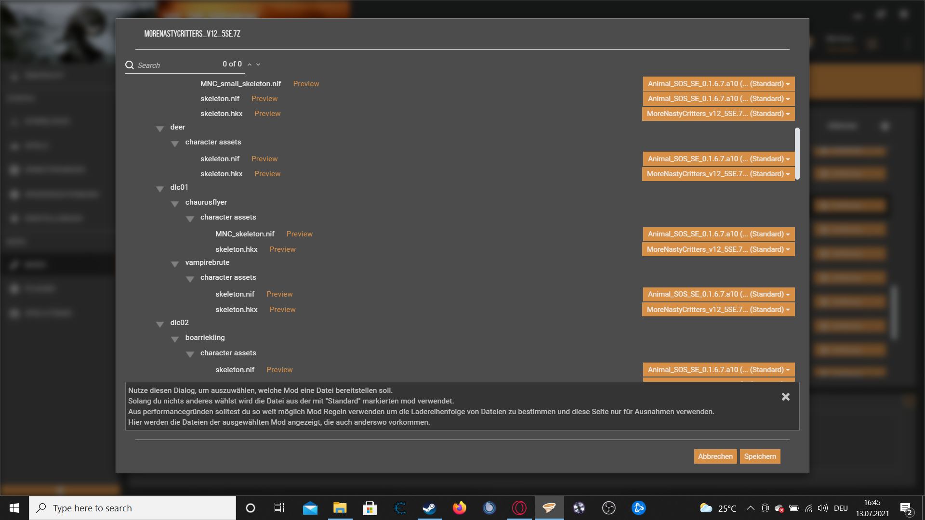Open File Explorer from the taskbar
925x520 pixels.
click(340, 508)
